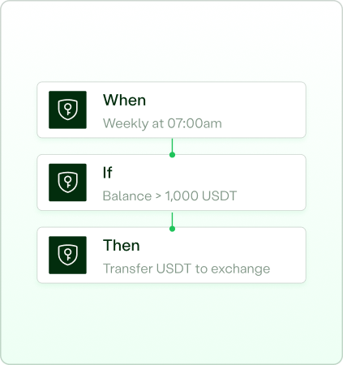Select the If condition card
343x365 pixels.
coord(171,182)
